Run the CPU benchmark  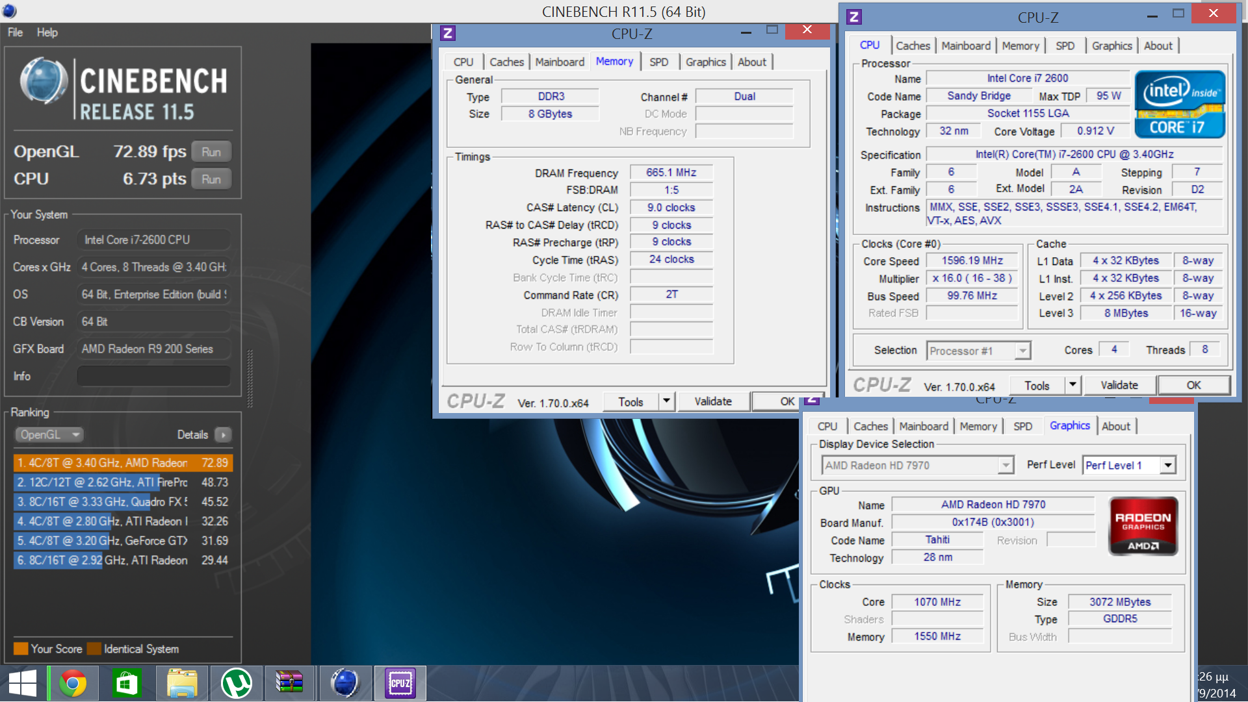(x=211, y=179)
